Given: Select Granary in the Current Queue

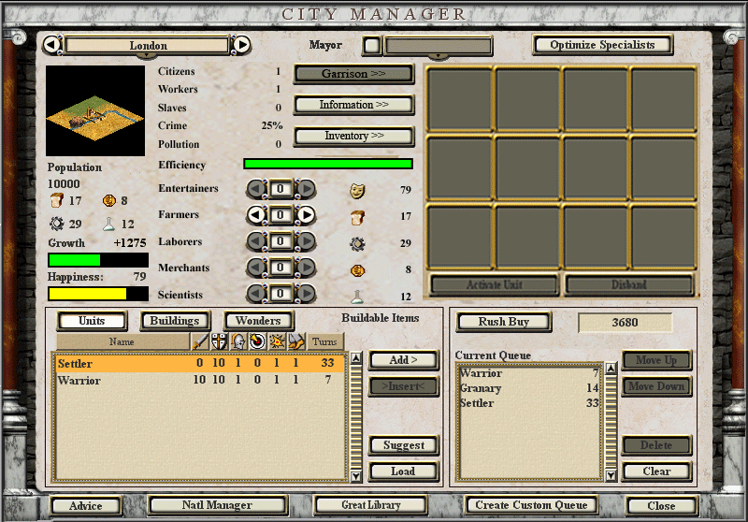Looking at the screenshot, I should (481, 388).
